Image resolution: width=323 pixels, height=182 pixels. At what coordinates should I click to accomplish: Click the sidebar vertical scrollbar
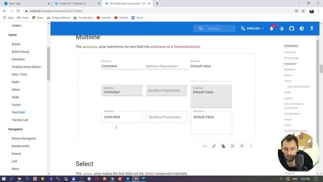click(x=48, y=64)
